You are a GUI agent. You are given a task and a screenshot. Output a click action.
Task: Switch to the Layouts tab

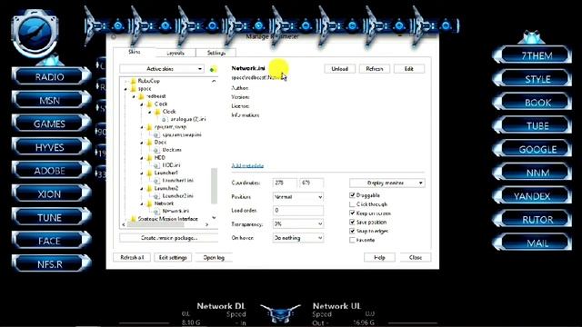point(176,53)
